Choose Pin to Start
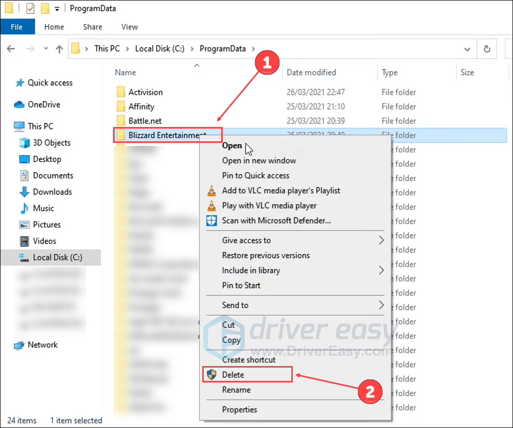The height and width of the screenshot is (428, 513). 241,285
